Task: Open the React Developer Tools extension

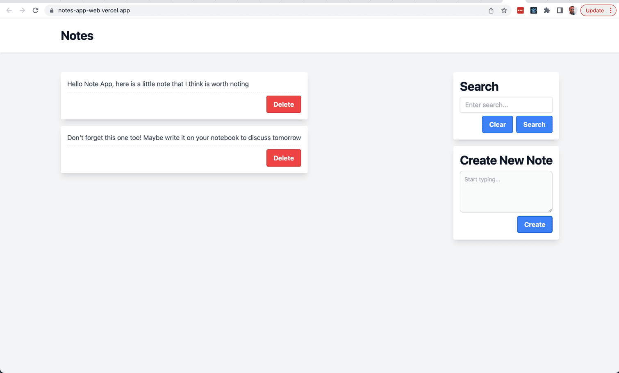Action: tap(533, 11)
